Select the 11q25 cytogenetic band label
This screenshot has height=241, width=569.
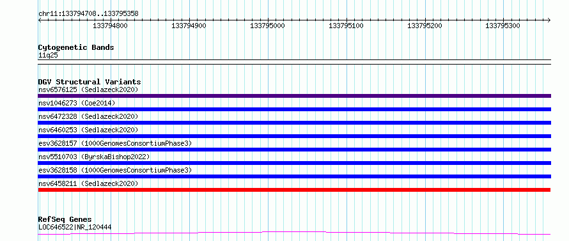(x=48, y=56)
